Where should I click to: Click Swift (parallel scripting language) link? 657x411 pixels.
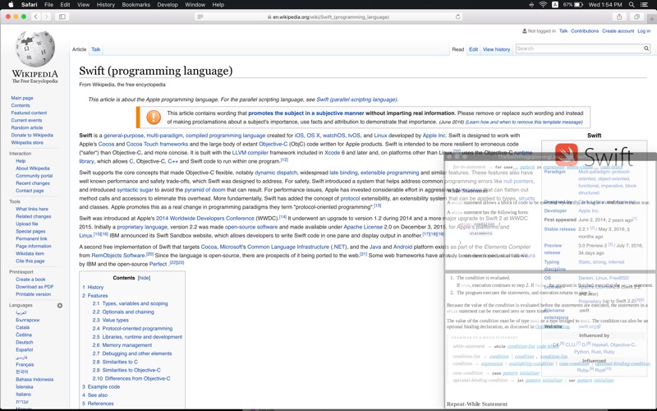coord(356,99)
